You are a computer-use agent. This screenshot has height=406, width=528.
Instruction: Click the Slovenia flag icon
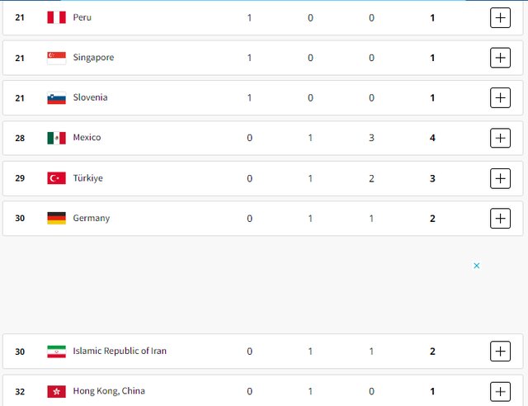[x=56, y=97]
